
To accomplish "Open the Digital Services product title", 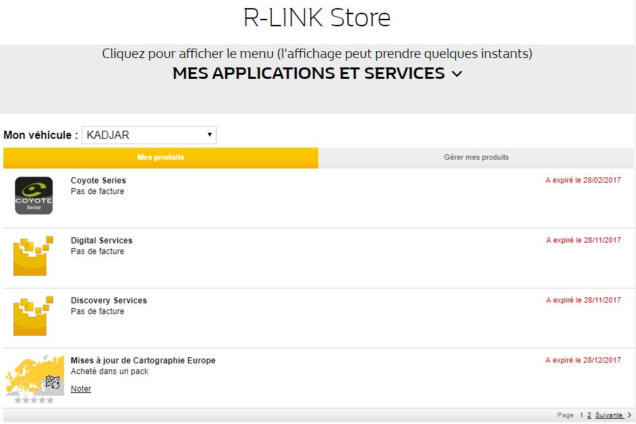I will [102, 241].
